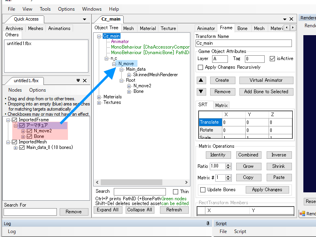The height and width of the screenshot is (237, 316).
Task: Expand the Textures node
Action: coord(99,103)
